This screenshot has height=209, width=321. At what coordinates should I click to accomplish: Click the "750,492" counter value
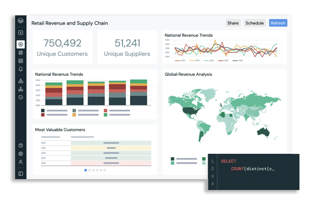click(x=62, y=43)
